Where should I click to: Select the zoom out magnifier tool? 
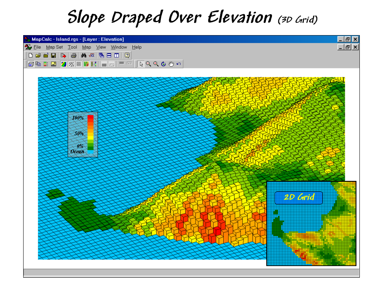148,64
